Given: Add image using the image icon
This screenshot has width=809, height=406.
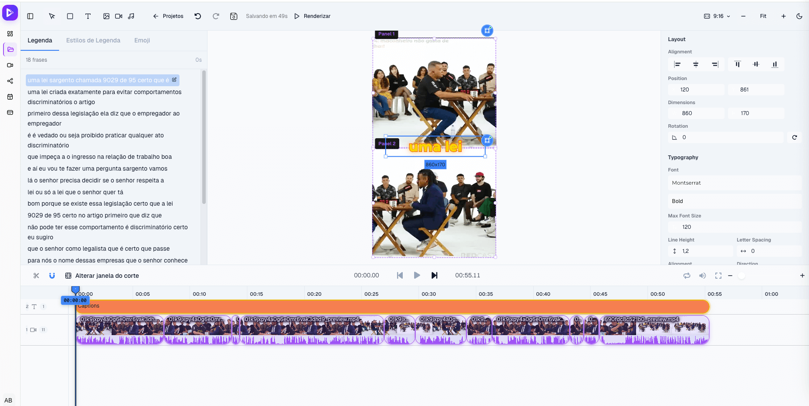Looking at the screenshot, I should pyautogui.click(x=106, y=16).
